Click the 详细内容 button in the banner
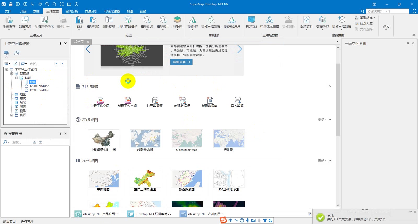This screenshot has height=224, width=418. point(181,62)
